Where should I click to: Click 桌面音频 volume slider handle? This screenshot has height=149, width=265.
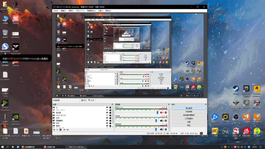pos(156,129)
